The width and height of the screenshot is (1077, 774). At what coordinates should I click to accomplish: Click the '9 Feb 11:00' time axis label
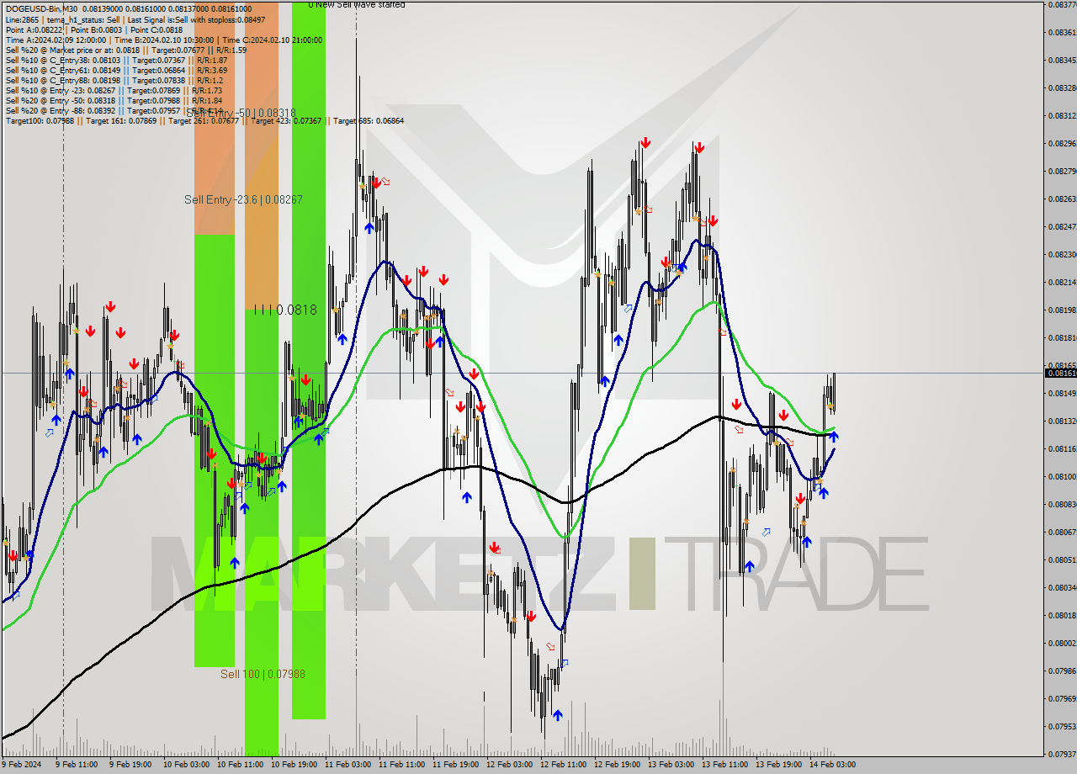[x=77, y=764]
